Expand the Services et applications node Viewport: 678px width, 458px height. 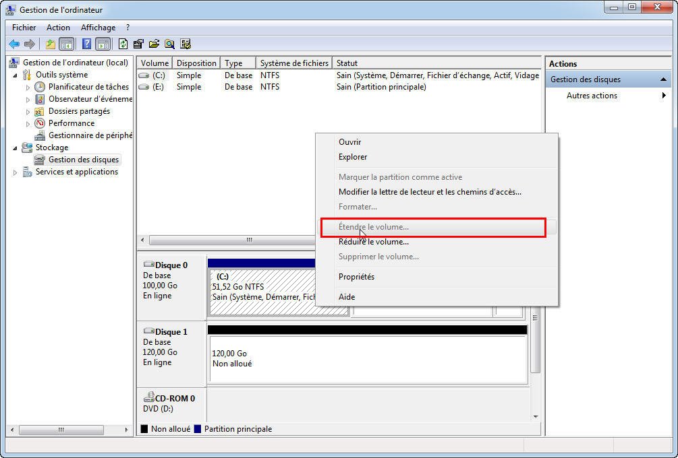tap(15, 172)
